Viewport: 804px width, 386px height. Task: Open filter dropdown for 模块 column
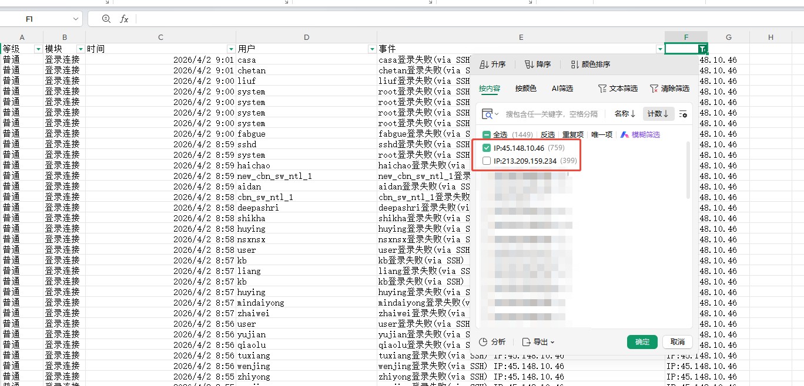pos(81,49)
